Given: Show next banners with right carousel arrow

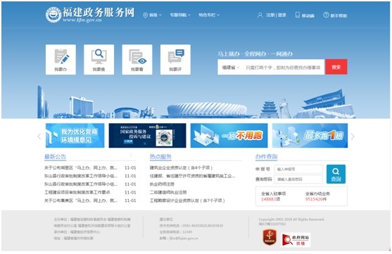Looking at the screenshot, I should click(353, 136).
